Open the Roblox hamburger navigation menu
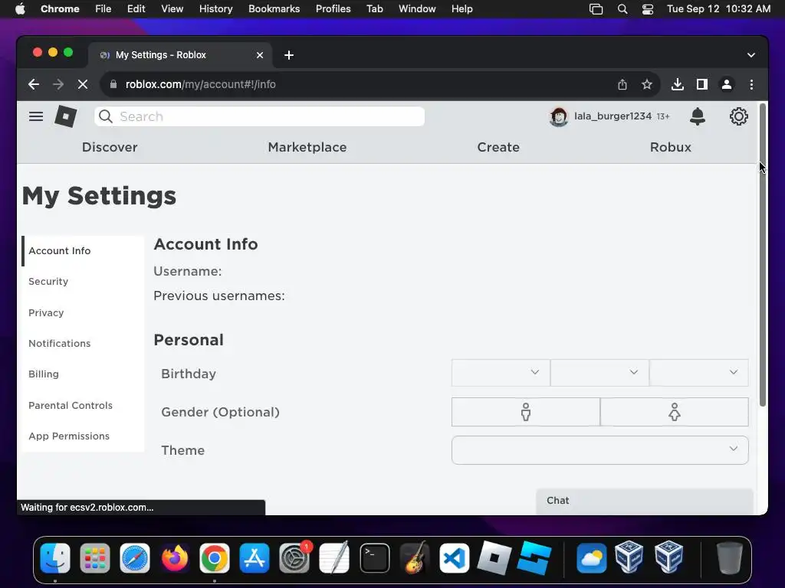 (x=36, y=116)
